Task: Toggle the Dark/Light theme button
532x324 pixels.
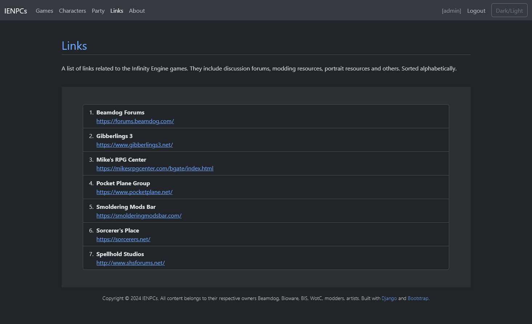Action: 509,11
